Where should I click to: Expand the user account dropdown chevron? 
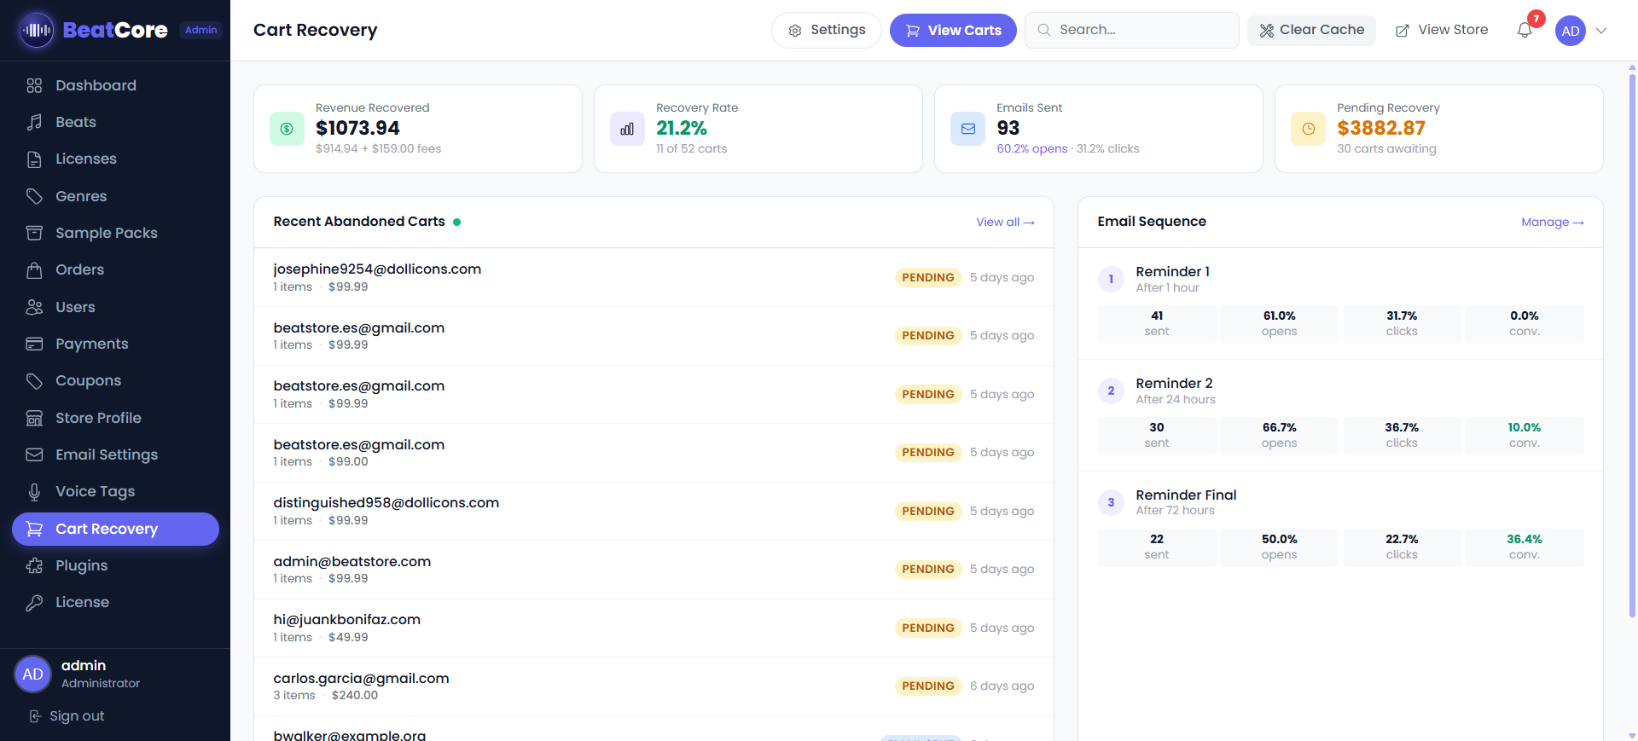[x=1601, y=31]
